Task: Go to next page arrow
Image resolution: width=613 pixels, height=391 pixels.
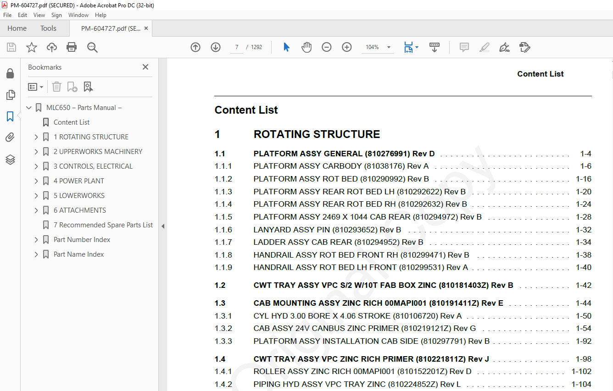Action: coord(216,47)
